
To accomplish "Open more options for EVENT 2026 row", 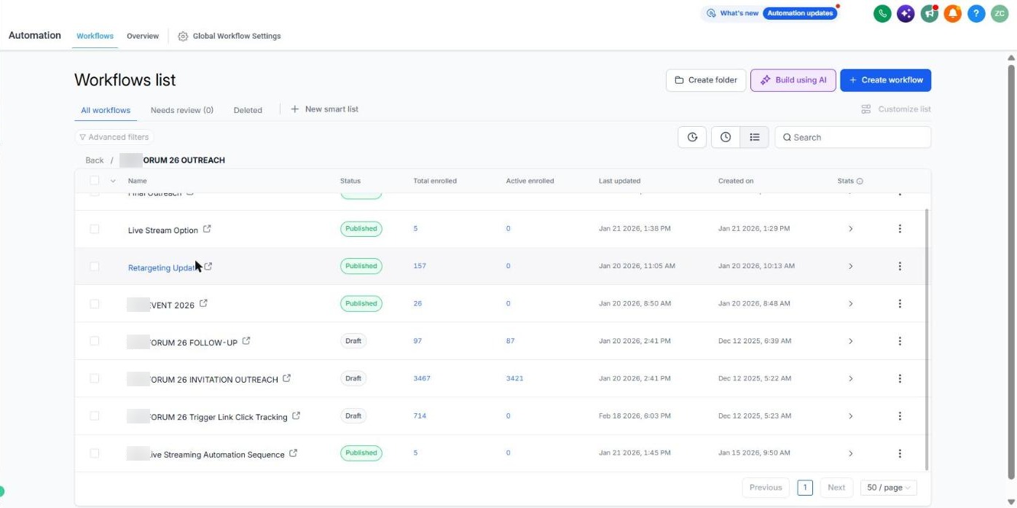I will (900, 304).
